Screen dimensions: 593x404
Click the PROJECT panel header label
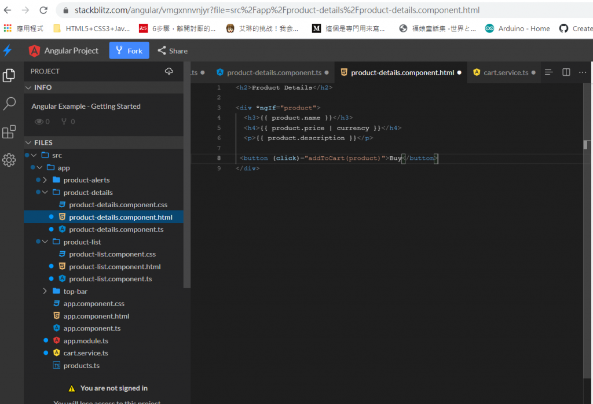(x=45, y=71)
